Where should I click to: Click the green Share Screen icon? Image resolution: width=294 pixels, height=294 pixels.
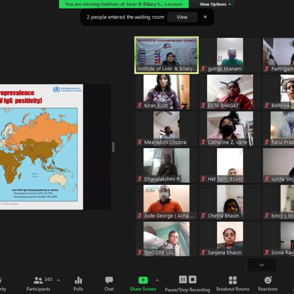click(143, 280)
